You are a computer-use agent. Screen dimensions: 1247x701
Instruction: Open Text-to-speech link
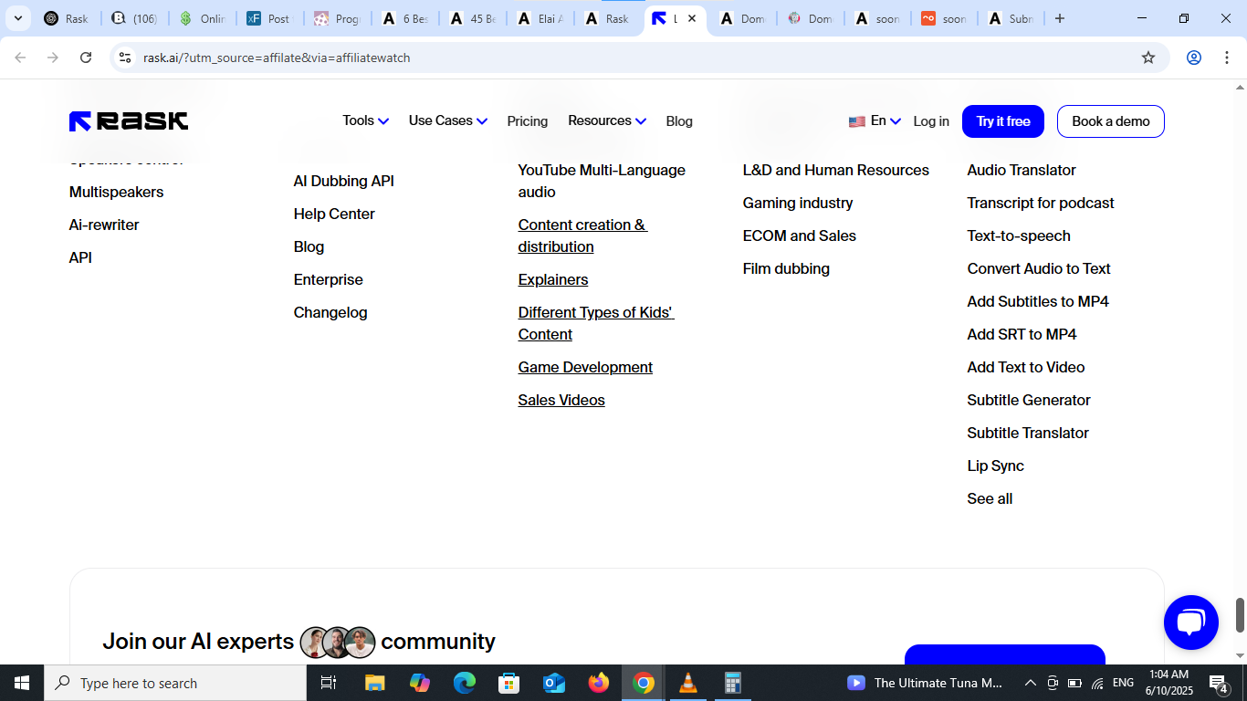click(1019, 235)
